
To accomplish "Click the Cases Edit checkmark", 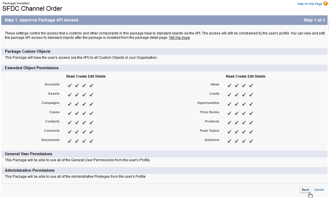I will pos(84,113).
